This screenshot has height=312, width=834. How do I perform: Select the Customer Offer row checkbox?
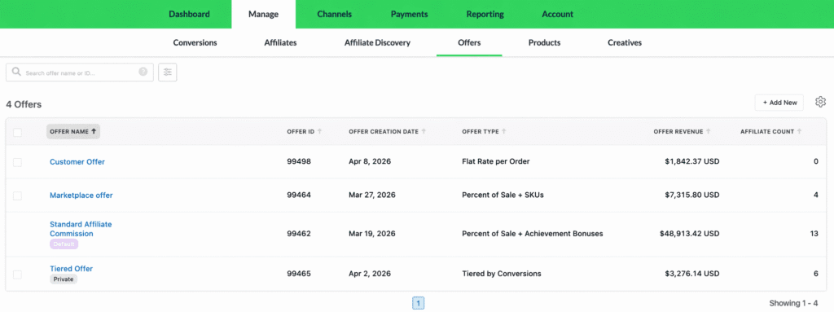coord(18,162)
